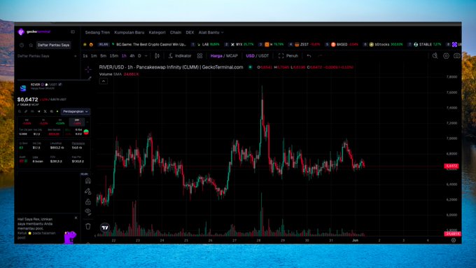Select the D daily chart interval
Screen dimensions: 476x268
(x=139, y=56)
